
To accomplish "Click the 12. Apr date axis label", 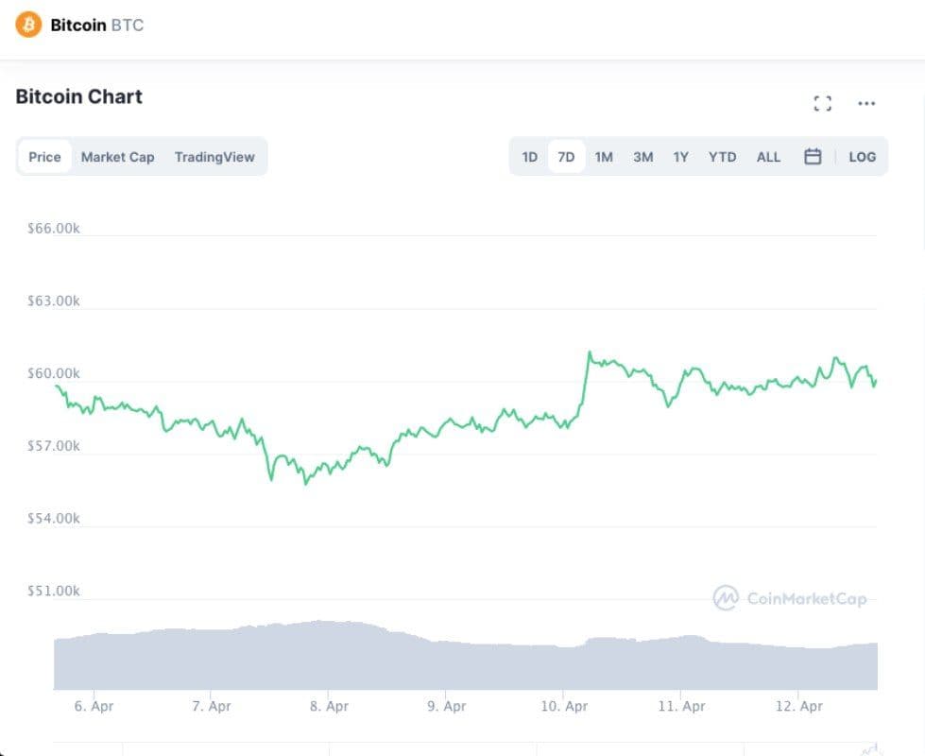I will (x=798, y=706).
